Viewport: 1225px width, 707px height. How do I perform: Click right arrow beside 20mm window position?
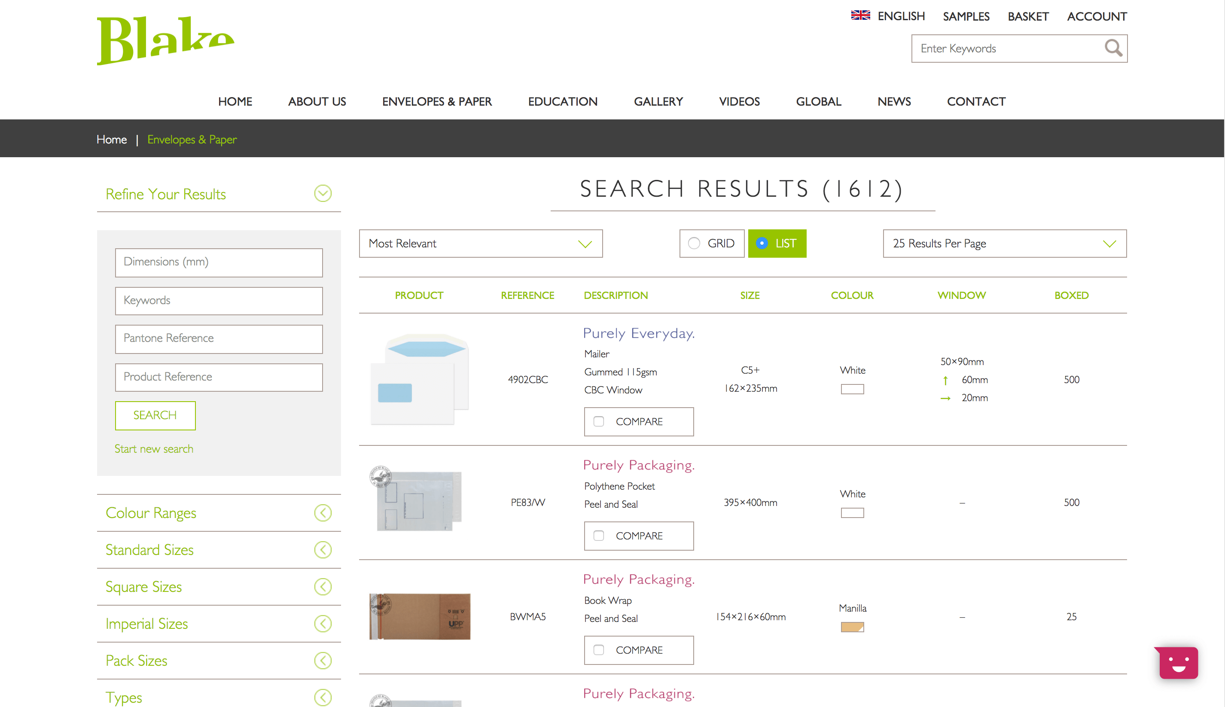pos(945,398)
